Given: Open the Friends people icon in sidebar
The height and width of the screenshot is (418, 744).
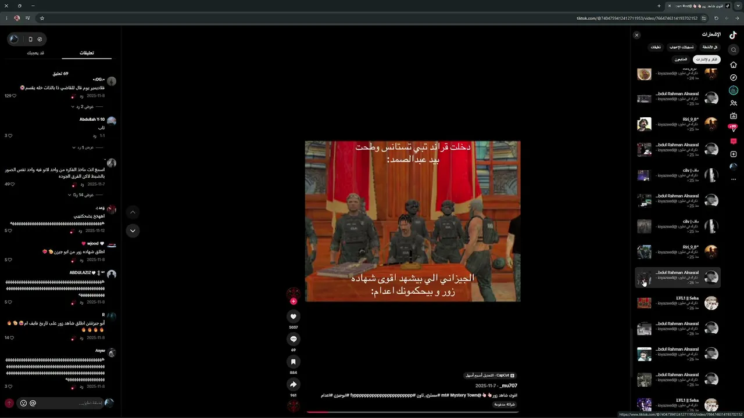Looking at the screenshot, I should click(x=734, y=103).
